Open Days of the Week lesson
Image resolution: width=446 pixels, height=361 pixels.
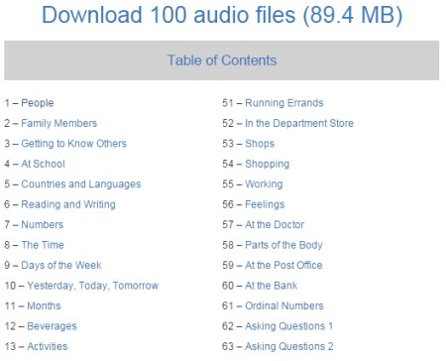[x=61, y=265]
